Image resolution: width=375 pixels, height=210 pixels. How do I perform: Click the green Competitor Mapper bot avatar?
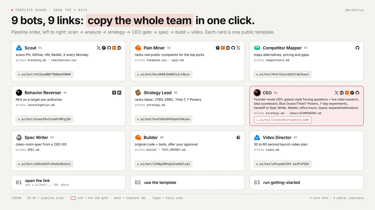pos(257,48)
